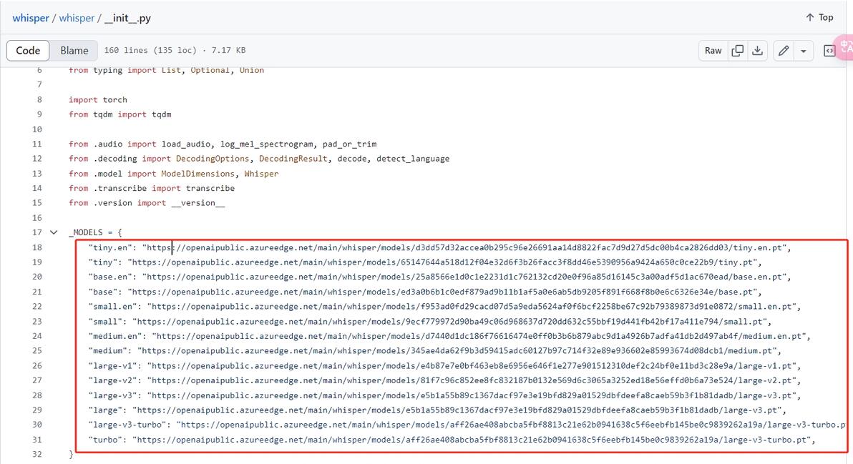Open Raw view of the file
Screen dimensions: 853x464
coord(713,51)
